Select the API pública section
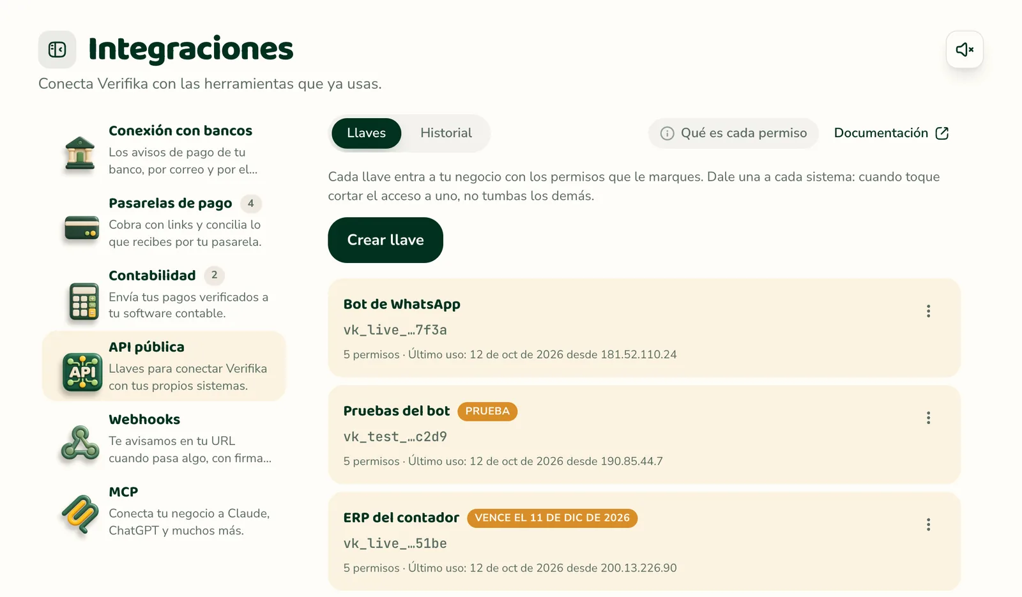This screenshot has height=597, width=1022. click(164, 366)
